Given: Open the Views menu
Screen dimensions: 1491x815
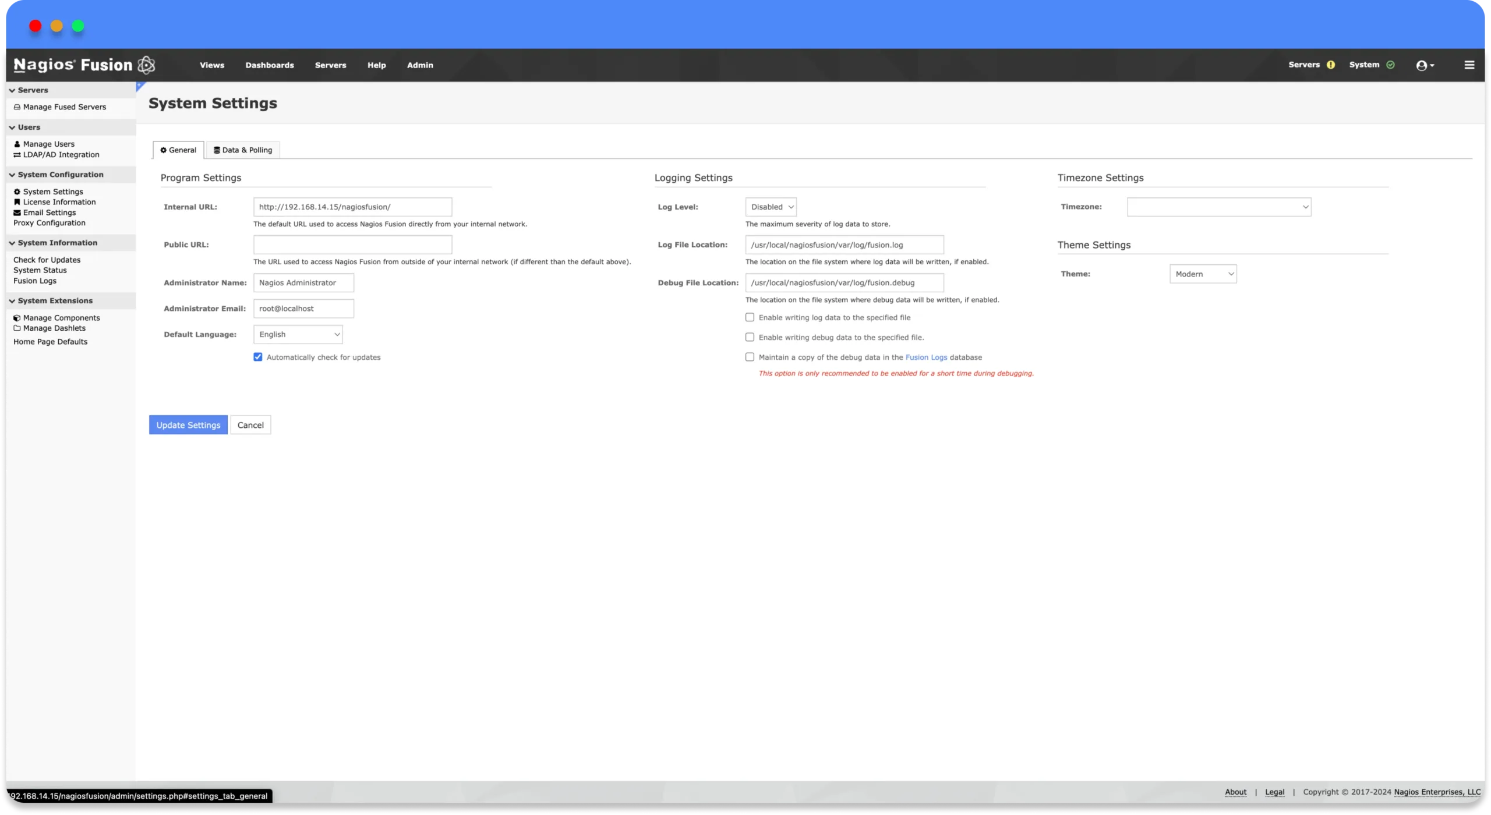Looking at the screenshot, I should pyautogui.click(x=212, y=65).
